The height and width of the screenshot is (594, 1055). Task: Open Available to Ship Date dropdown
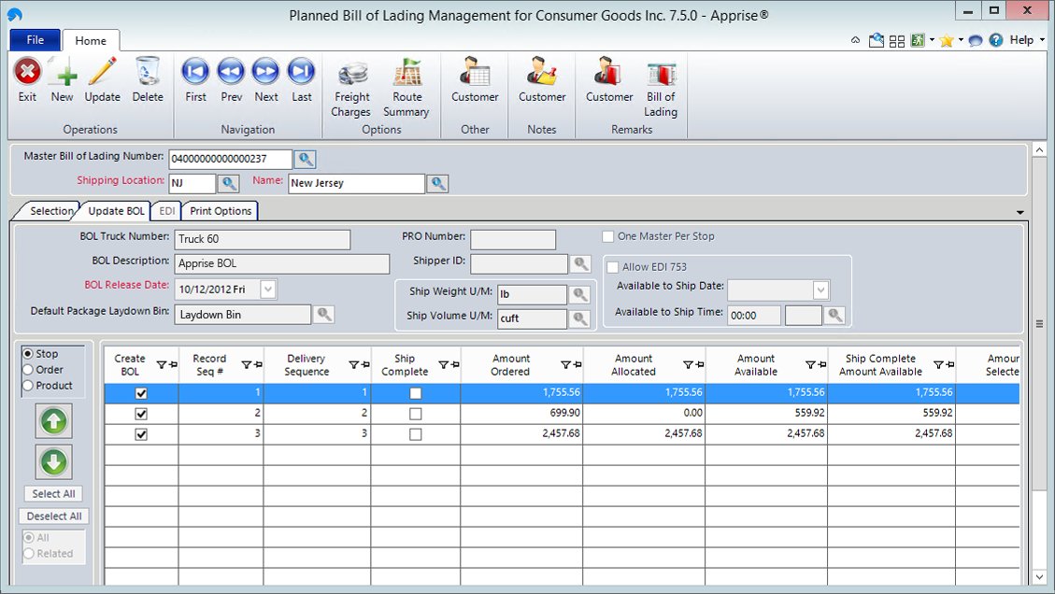pos(820,290)
